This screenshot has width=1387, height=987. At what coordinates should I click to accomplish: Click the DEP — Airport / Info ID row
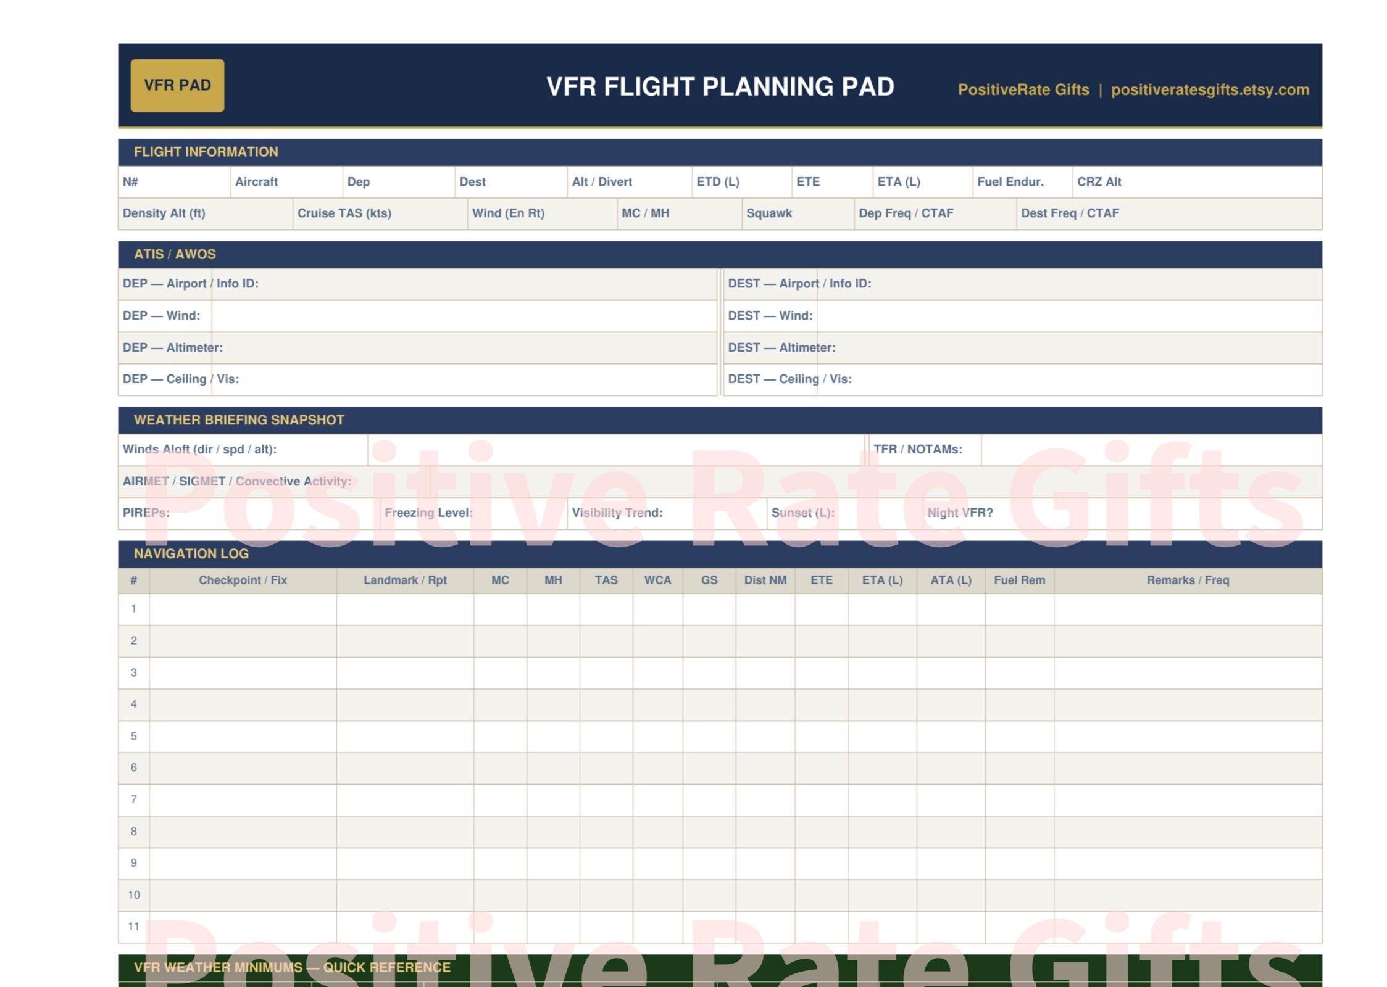[x=418, y=284]
